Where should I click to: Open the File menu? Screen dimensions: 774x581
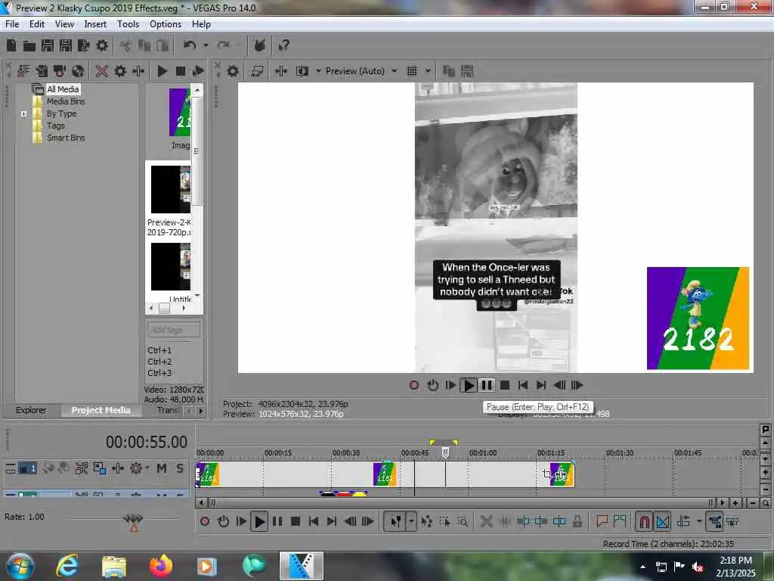(x=12, y=24)
